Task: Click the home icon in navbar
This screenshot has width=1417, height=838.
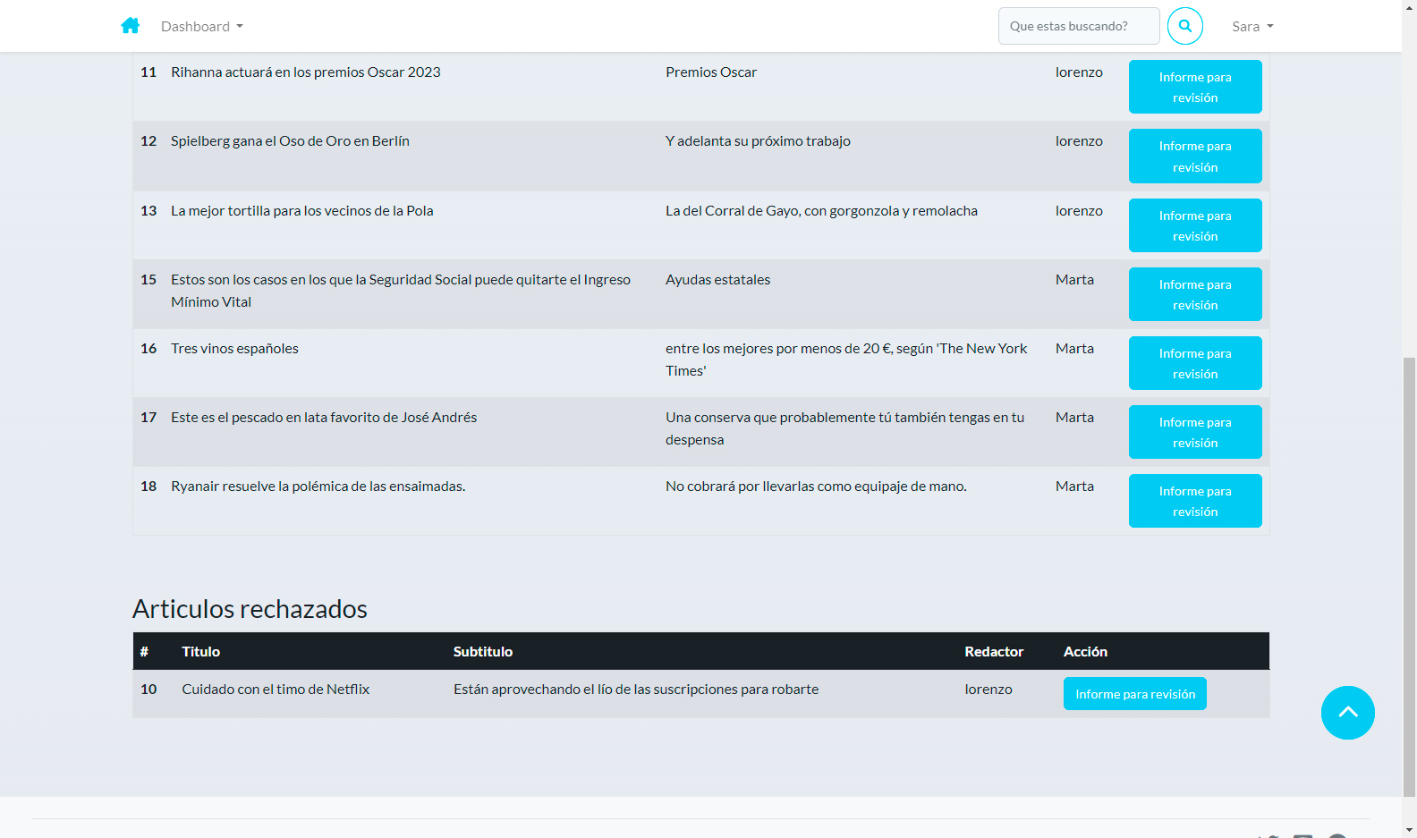Action: tap(131, 26)
